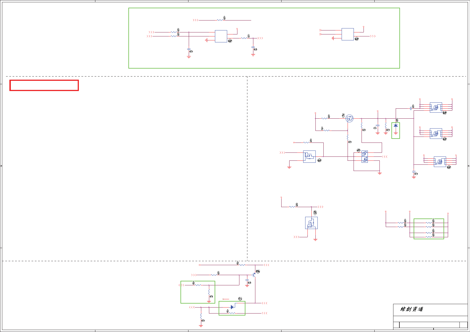Image resolution: width=470 pixels, height=332 pixels.
Task: Select the middle power MOSFET package on the right
Action: tap(436, 133)
